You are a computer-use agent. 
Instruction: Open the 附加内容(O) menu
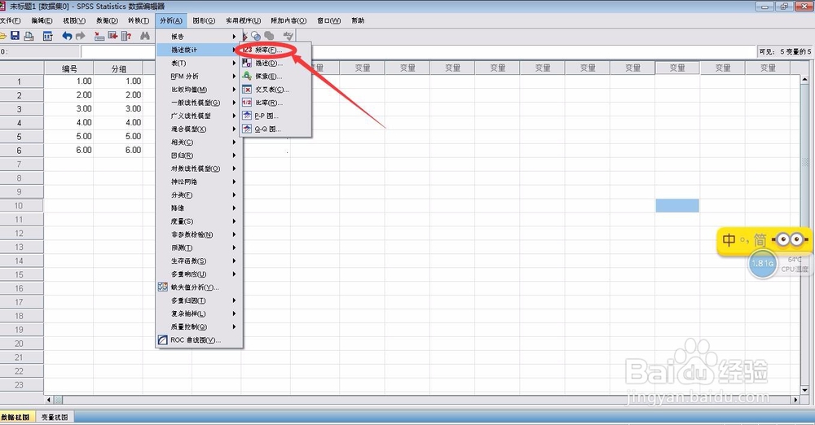(289, 21)
